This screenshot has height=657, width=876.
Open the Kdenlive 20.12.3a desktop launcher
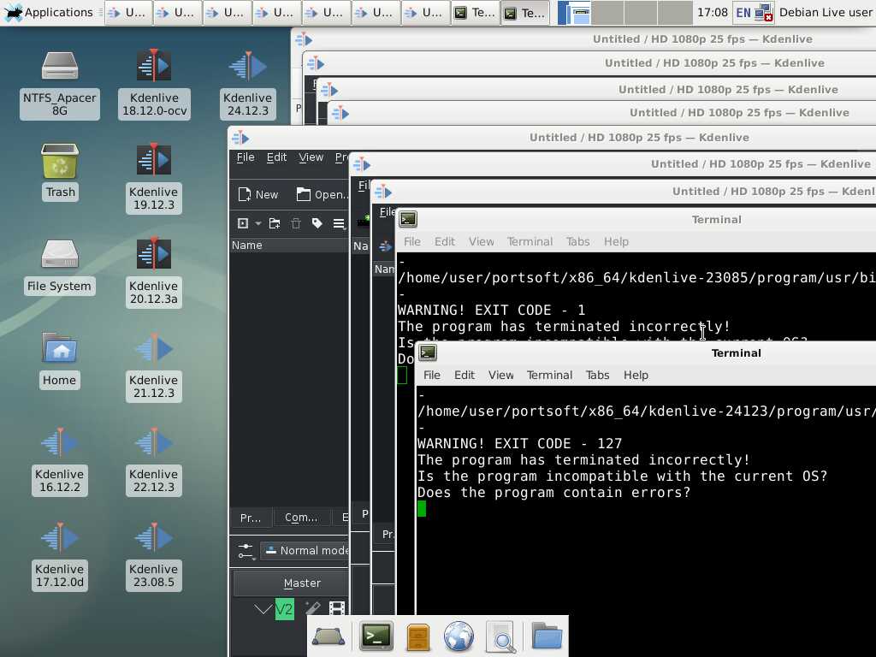click(154, 271)
